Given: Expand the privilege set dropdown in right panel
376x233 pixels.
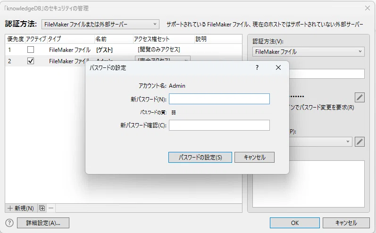Looking at the screenshot, I should 348,141.
